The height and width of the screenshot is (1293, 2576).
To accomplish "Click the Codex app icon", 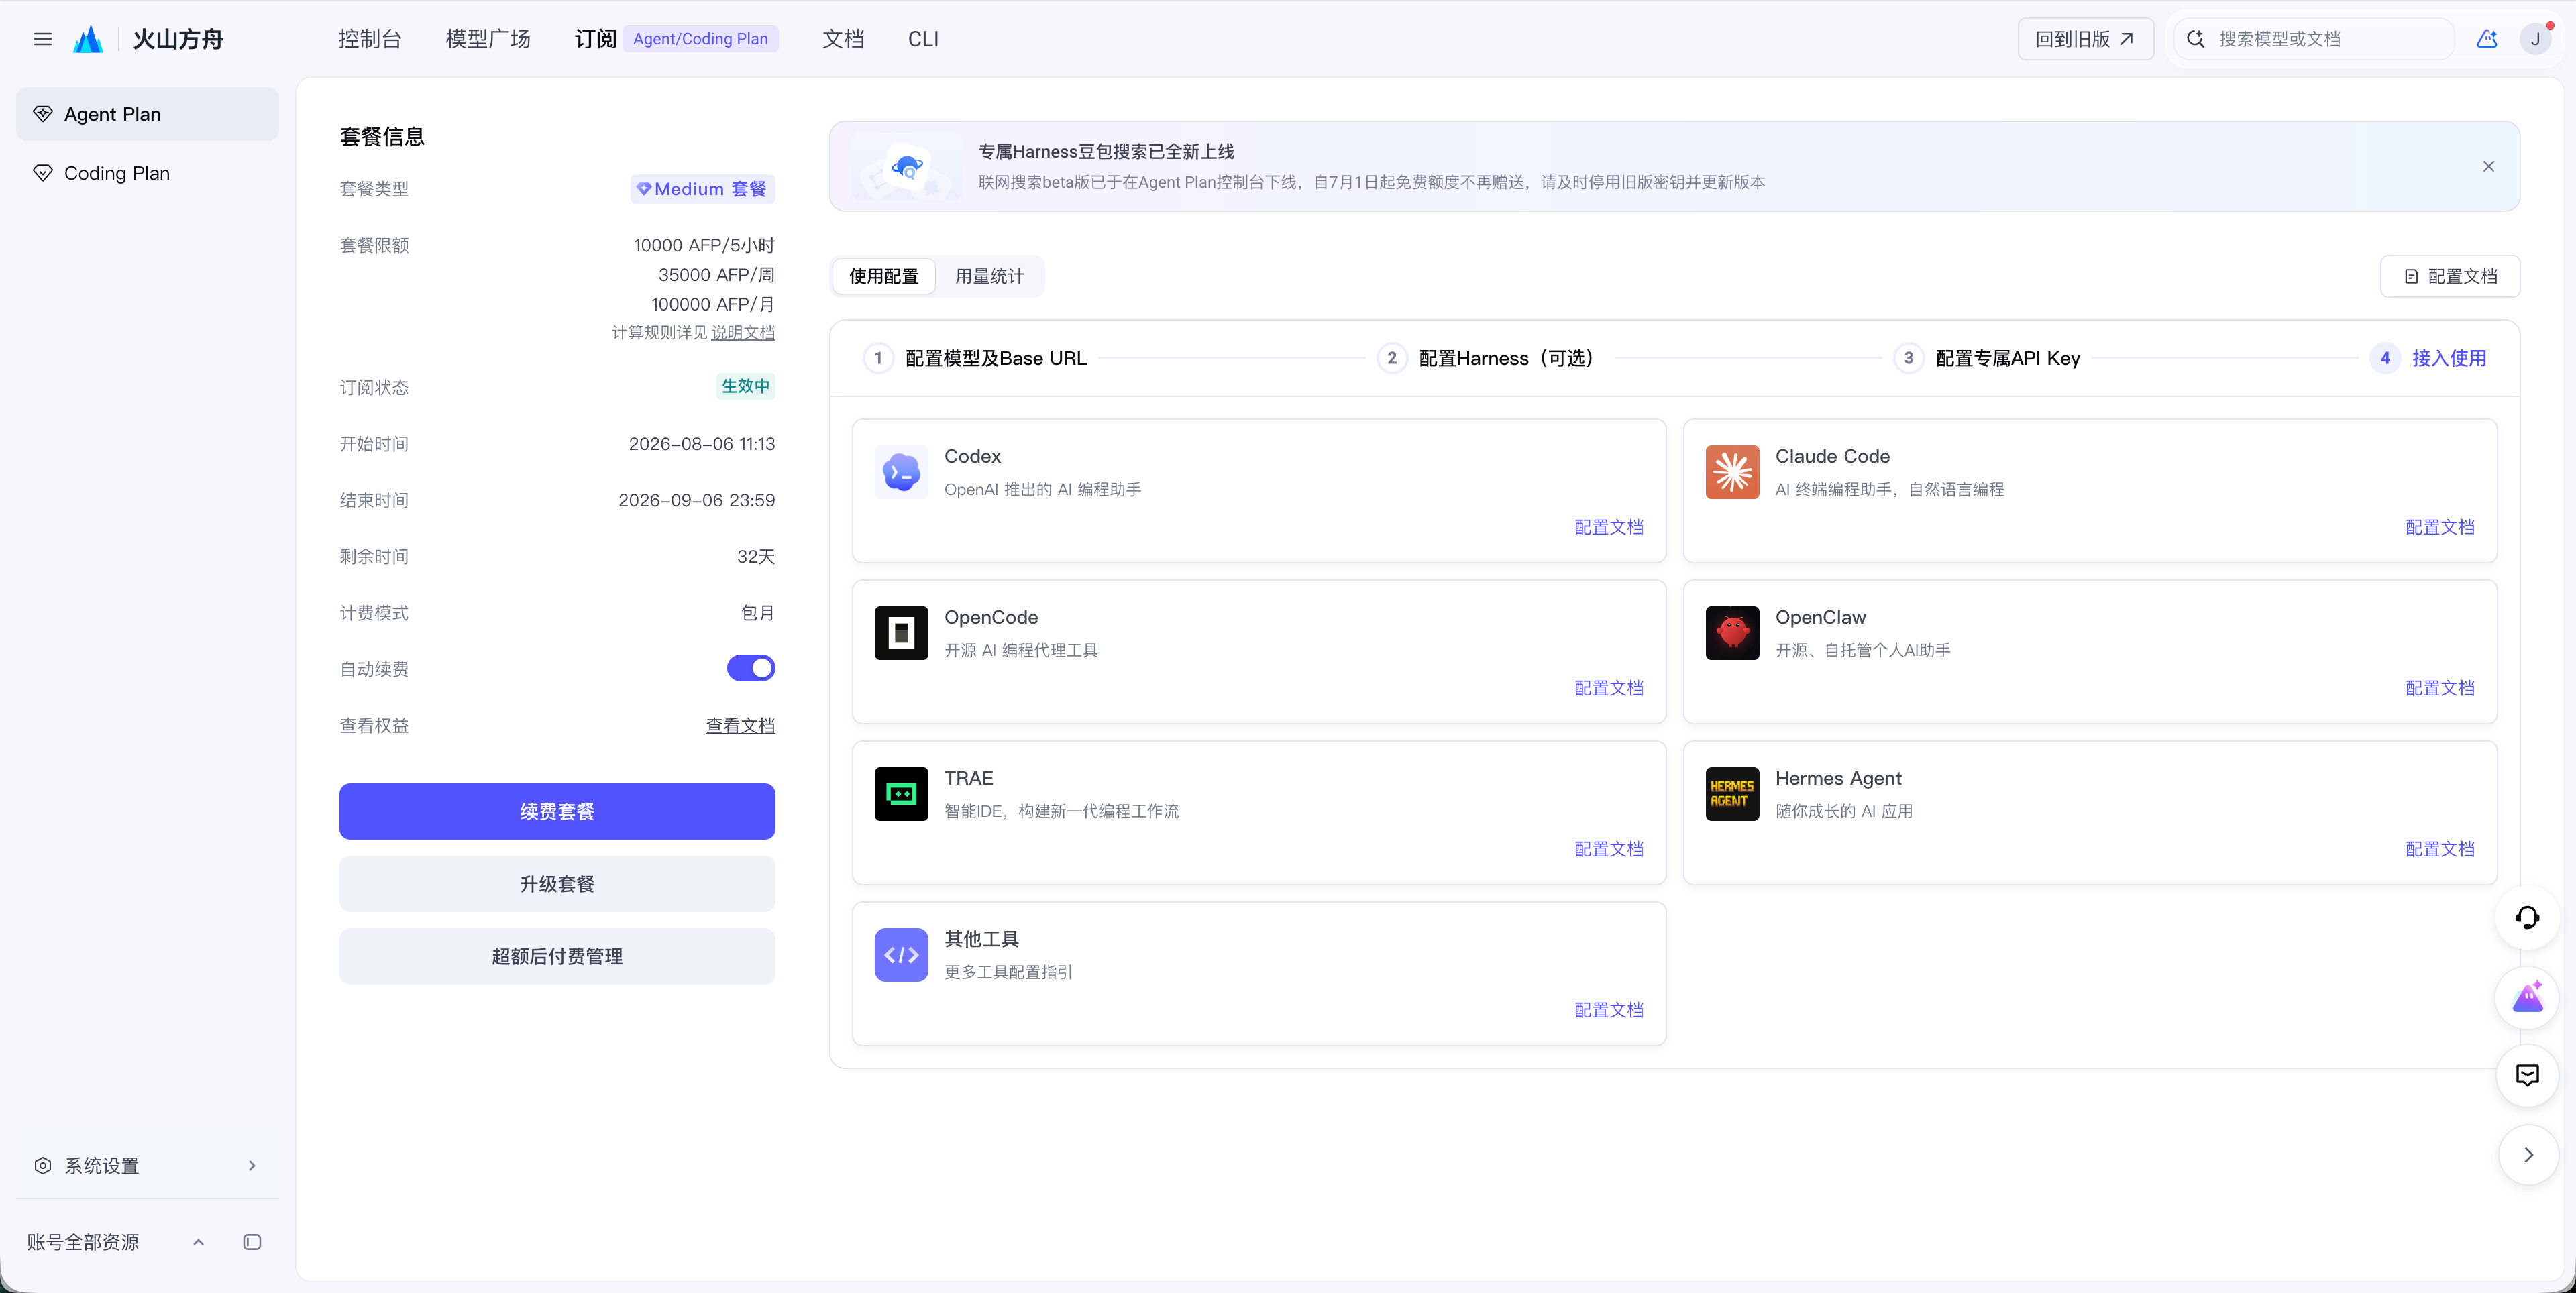I will tap(901, 472).
